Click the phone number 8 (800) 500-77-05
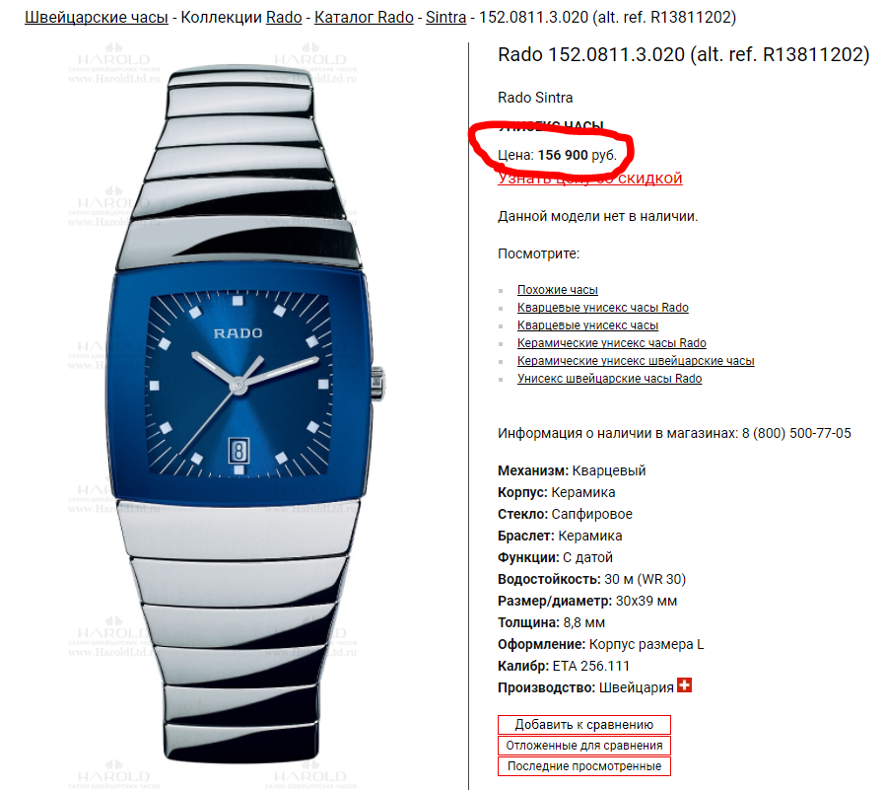885x790 pixels. [796, 433]
